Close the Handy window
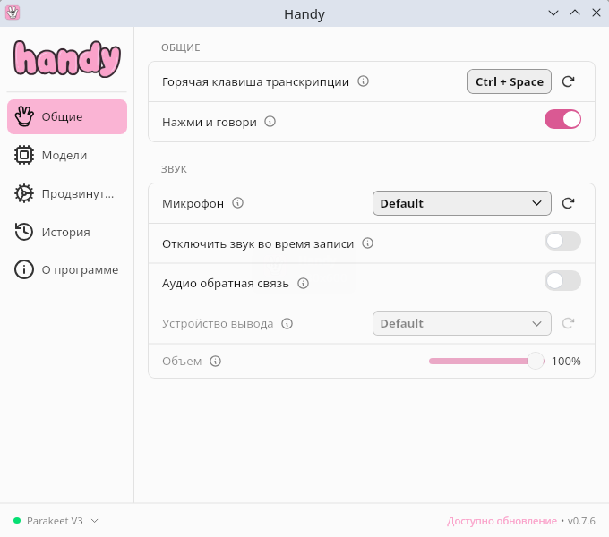 tap(596, 13)
